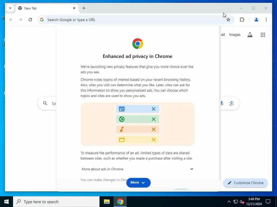Click the muted volume tray icon

(242, 202)
